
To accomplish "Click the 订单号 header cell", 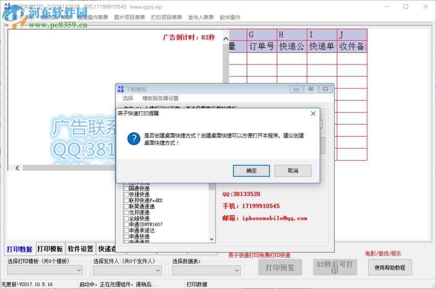I will [x=262, y=47].
